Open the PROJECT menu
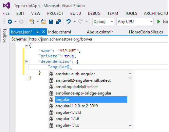Viewport: 169px width, 132px height. 55,14
